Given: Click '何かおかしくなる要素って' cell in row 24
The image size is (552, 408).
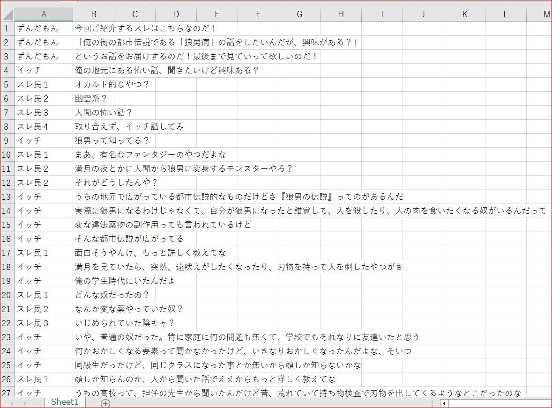Looking at the screenshot, I should [243, 351].
